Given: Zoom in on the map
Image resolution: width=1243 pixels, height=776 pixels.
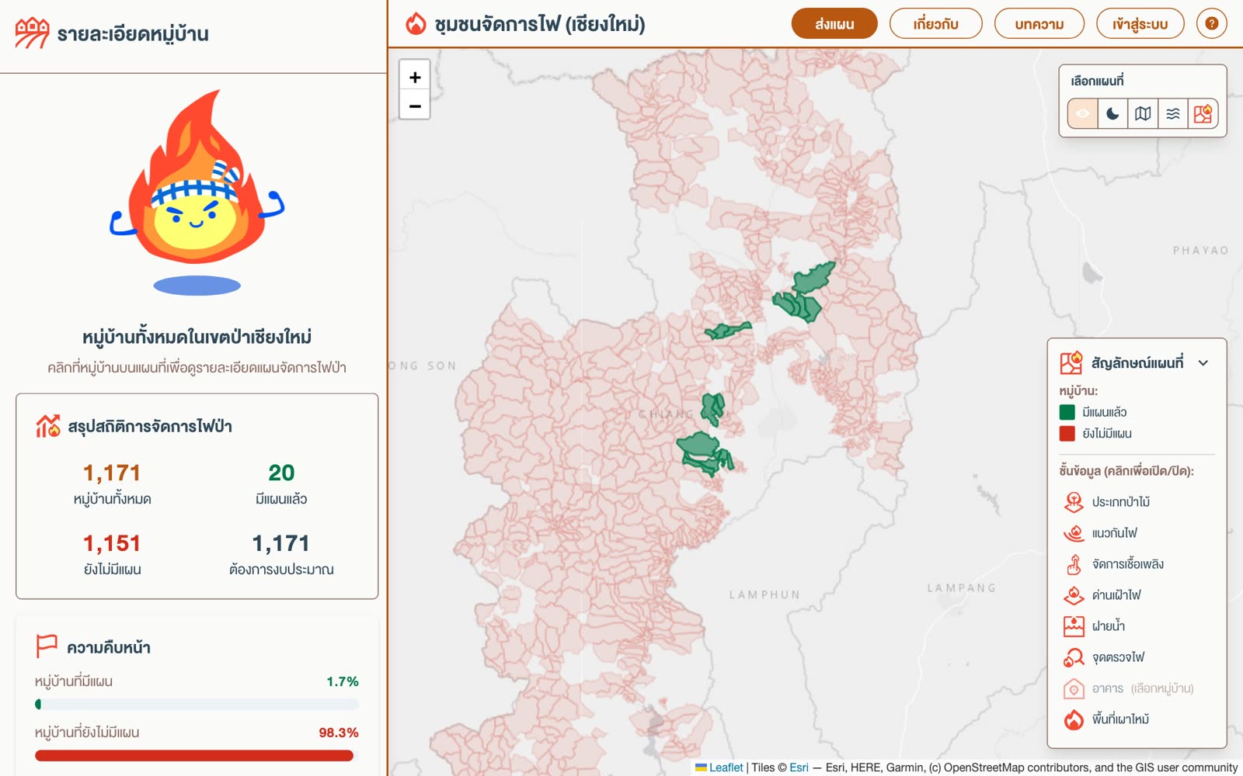Looking at the screenshot, I should (x=415, y=77).
